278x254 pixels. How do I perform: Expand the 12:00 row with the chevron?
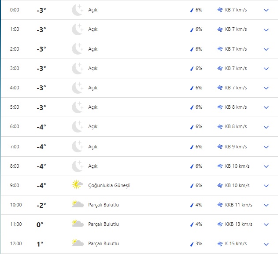(266, 244)
